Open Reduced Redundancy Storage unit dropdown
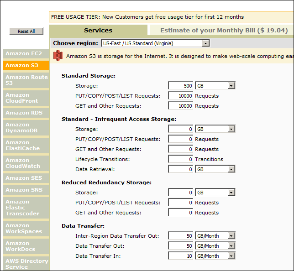 click(x=215, y=193)
